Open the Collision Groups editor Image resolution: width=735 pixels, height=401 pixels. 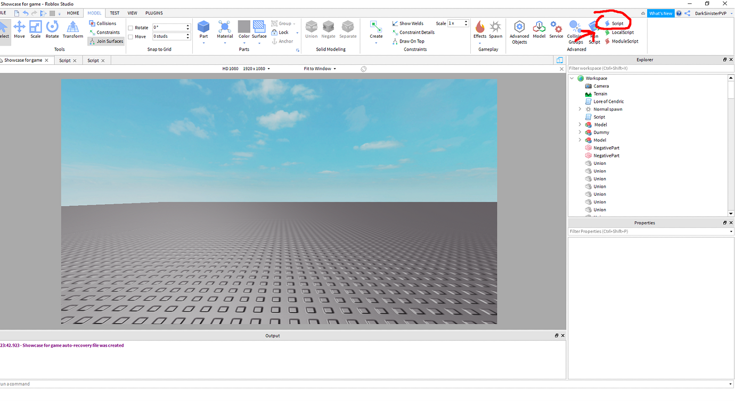[x=575, y=32]
